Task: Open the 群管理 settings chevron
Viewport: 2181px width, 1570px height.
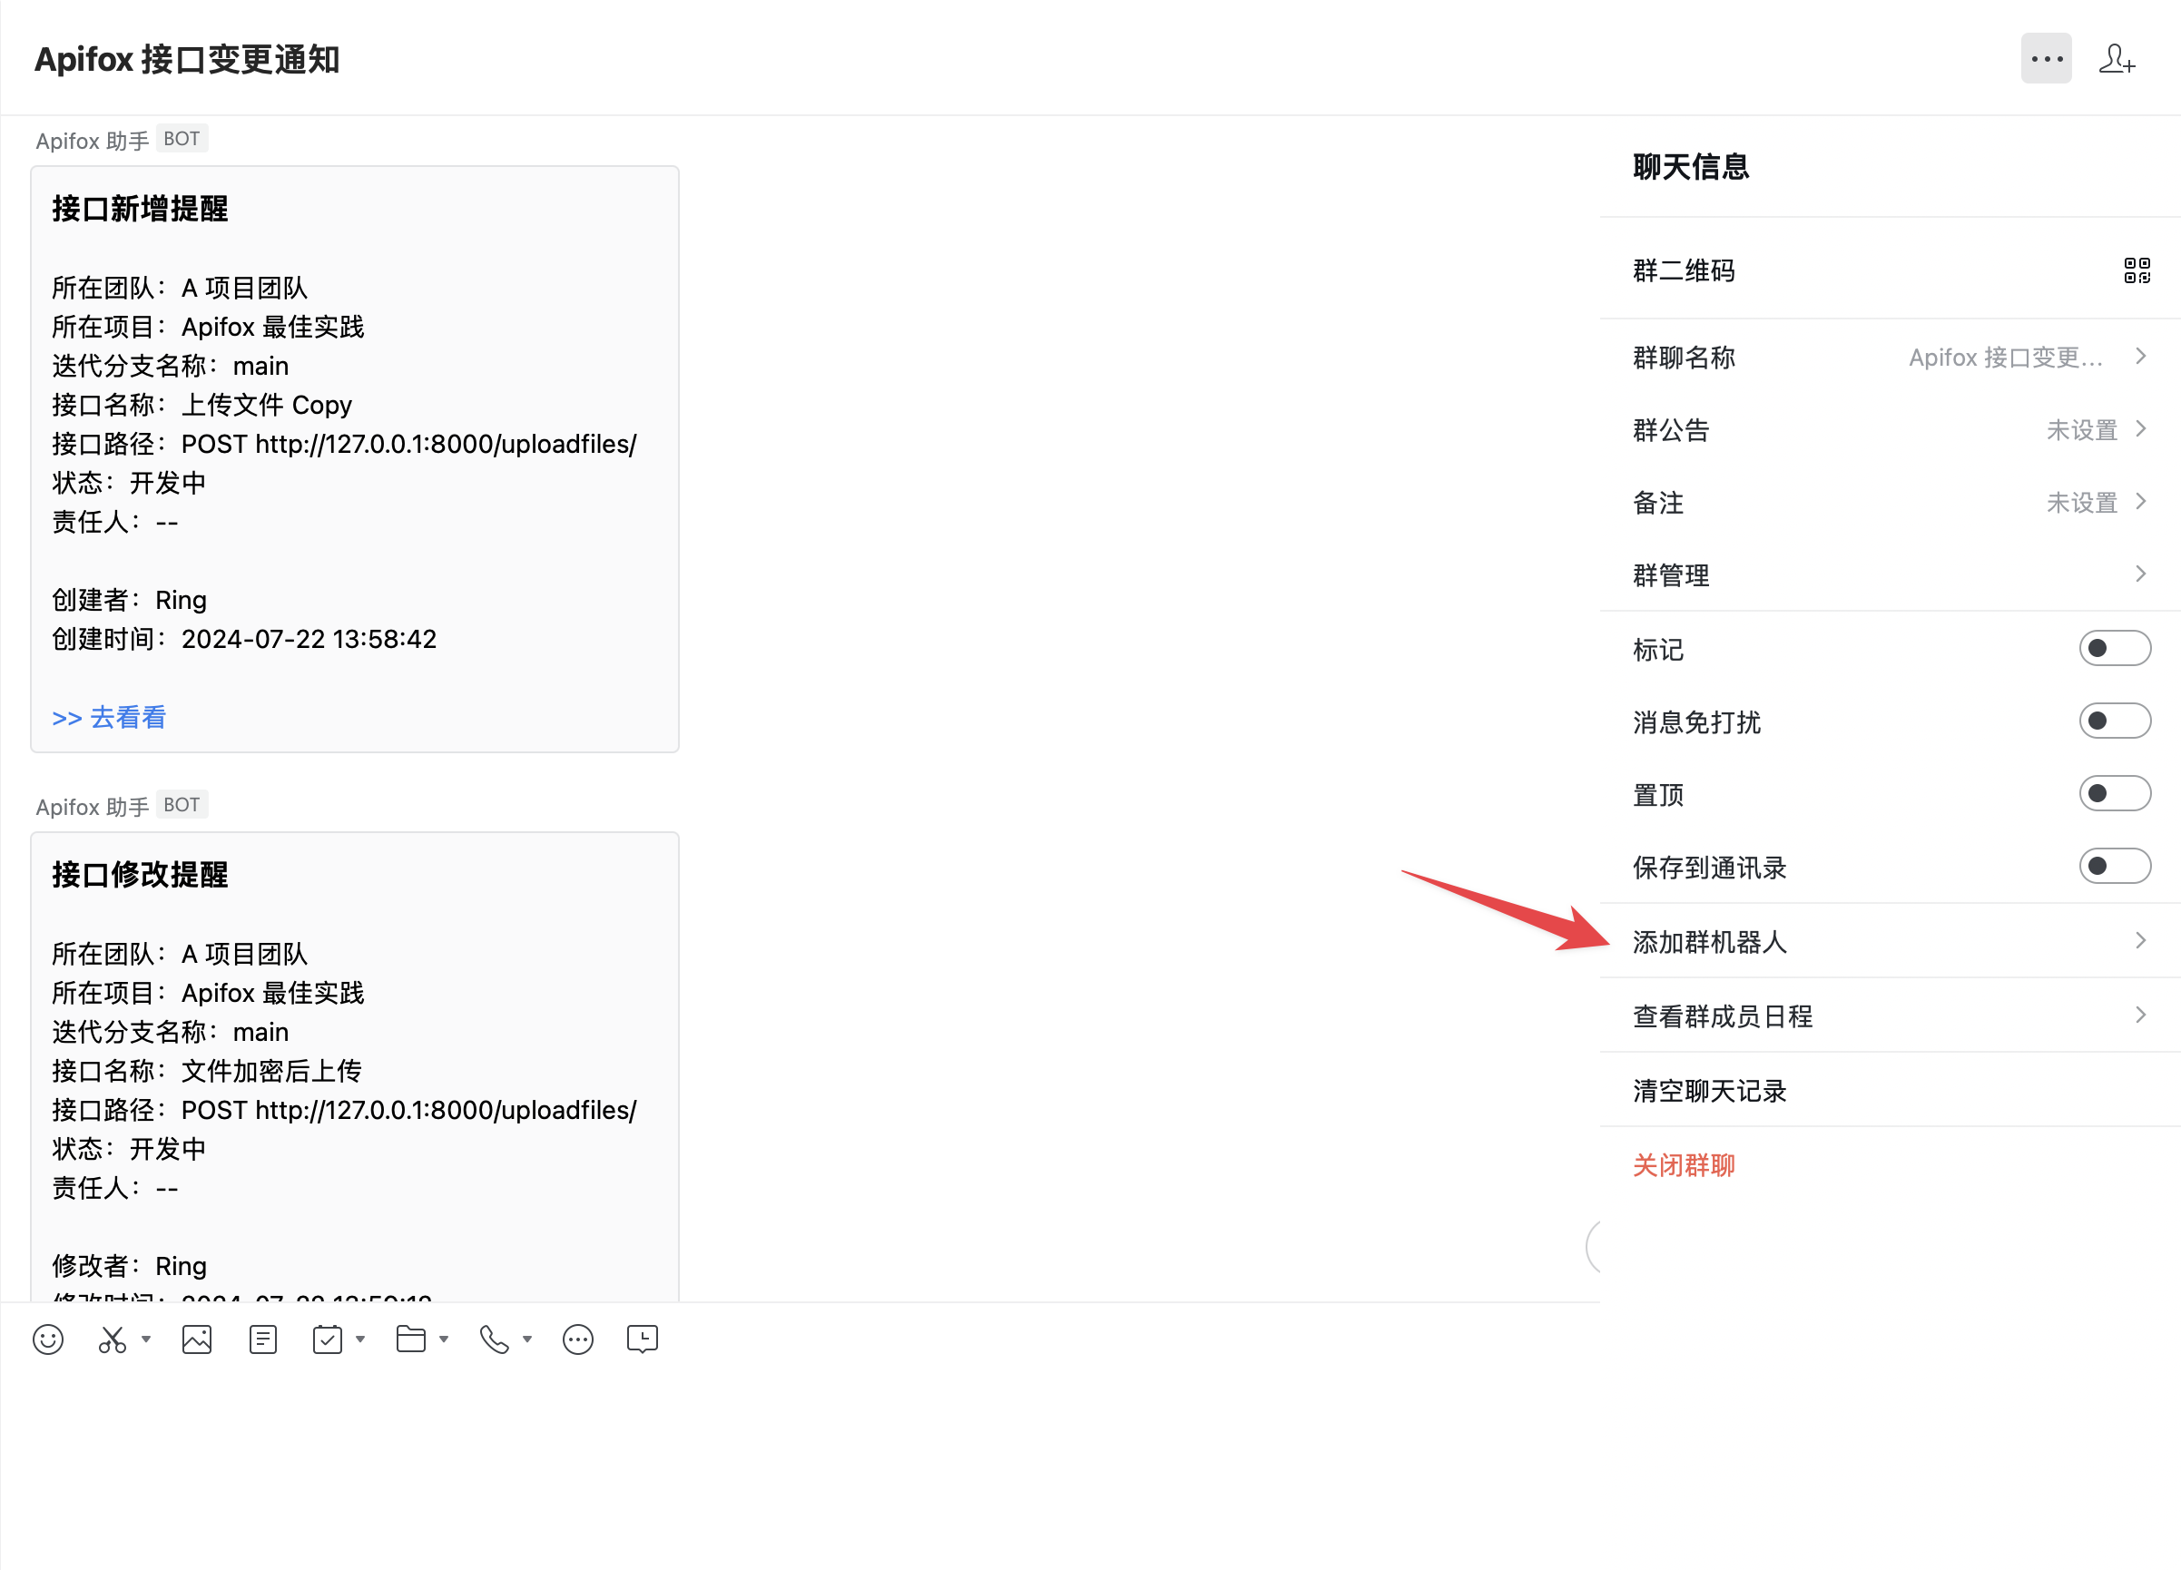Action: [x=2139, y=574]
